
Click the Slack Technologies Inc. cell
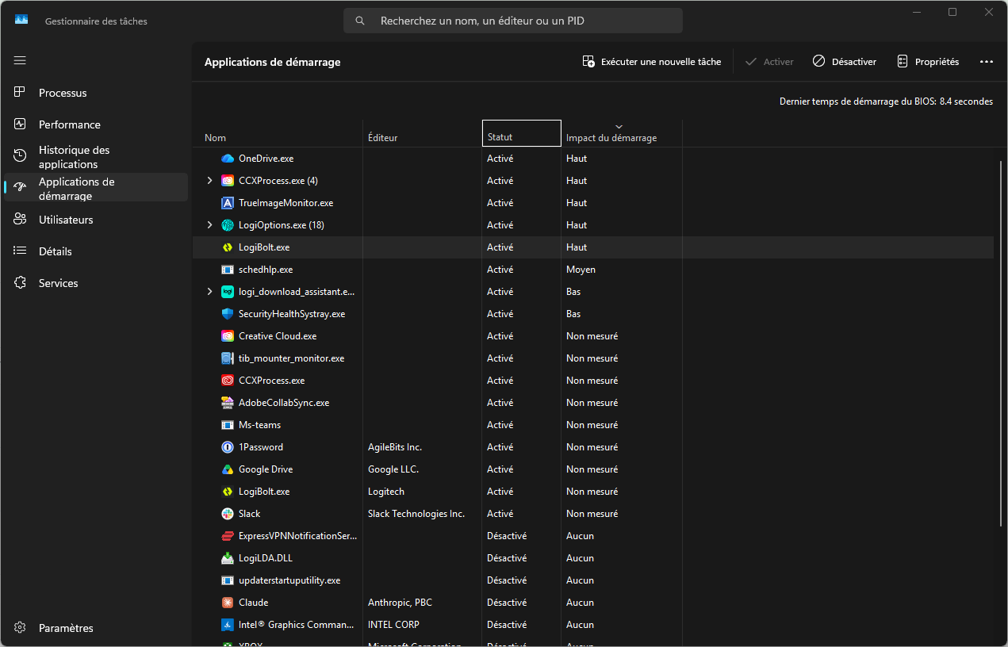click(x=416, y=514)
